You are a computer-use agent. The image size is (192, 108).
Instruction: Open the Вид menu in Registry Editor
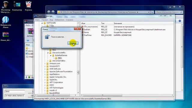[x=51, y=20]
